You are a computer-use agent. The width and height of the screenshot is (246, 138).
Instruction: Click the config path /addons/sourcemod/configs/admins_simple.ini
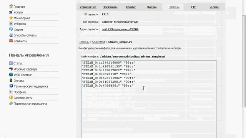point(132,57)
